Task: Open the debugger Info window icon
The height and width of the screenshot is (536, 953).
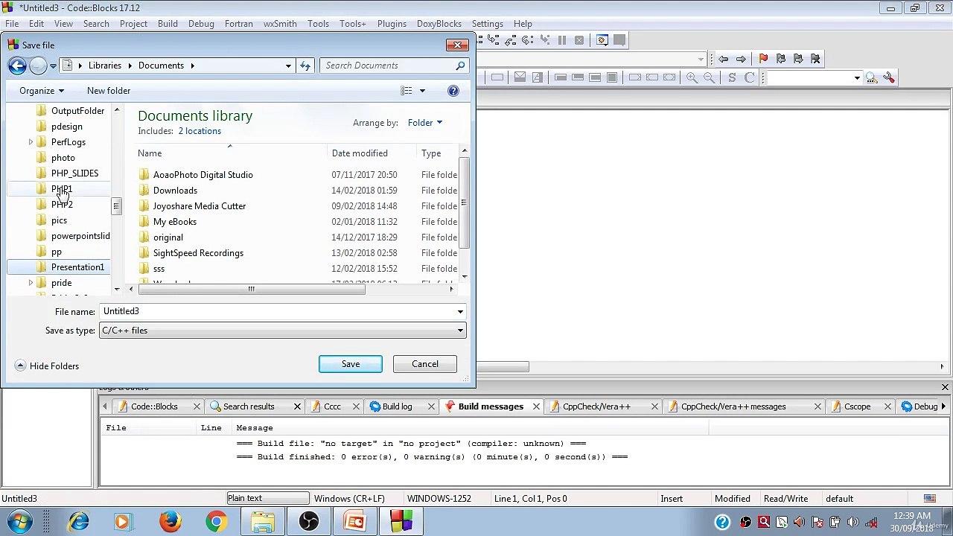Action: pos(619,40)
